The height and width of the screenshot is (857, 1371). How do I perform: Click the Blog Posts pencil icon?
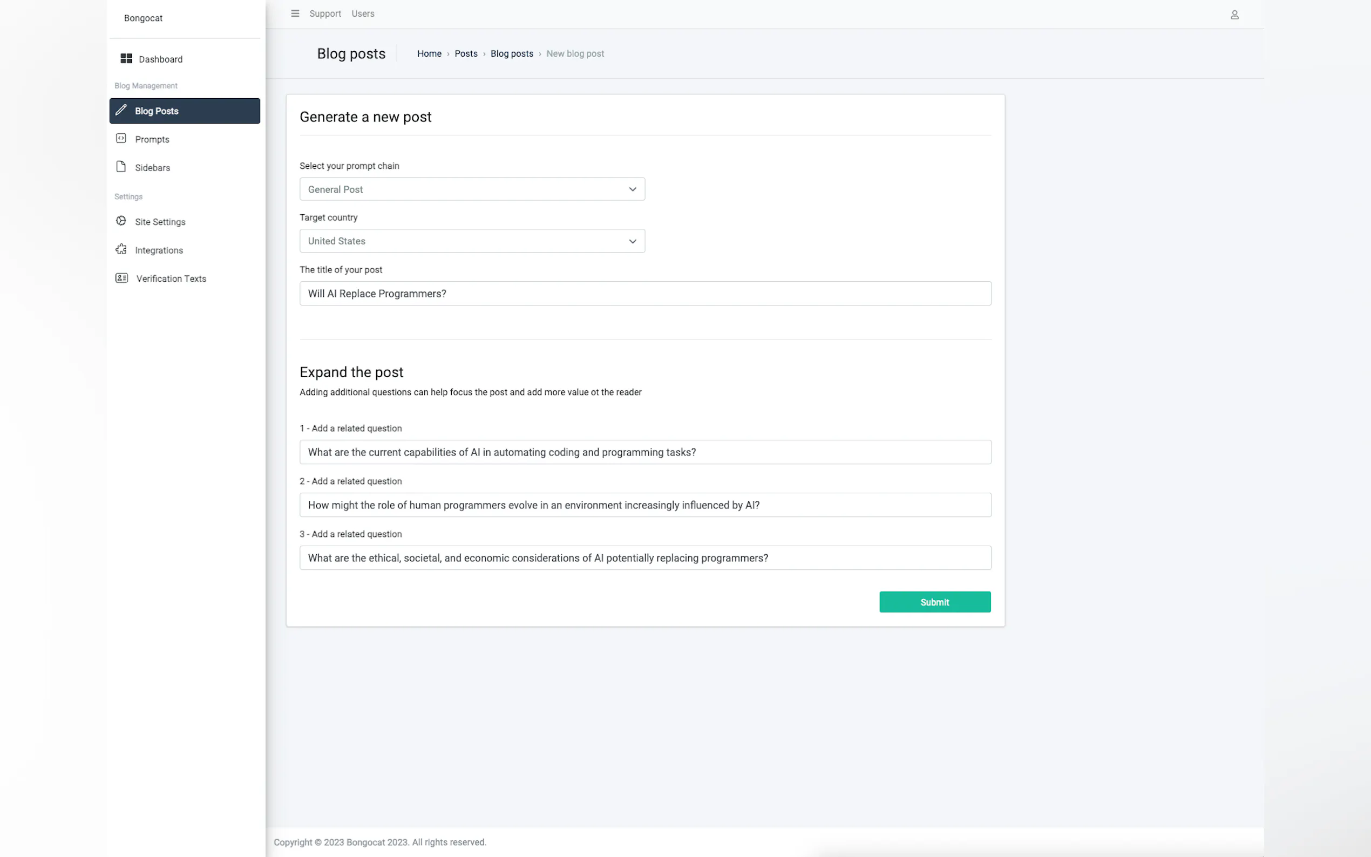pos(121,110)
